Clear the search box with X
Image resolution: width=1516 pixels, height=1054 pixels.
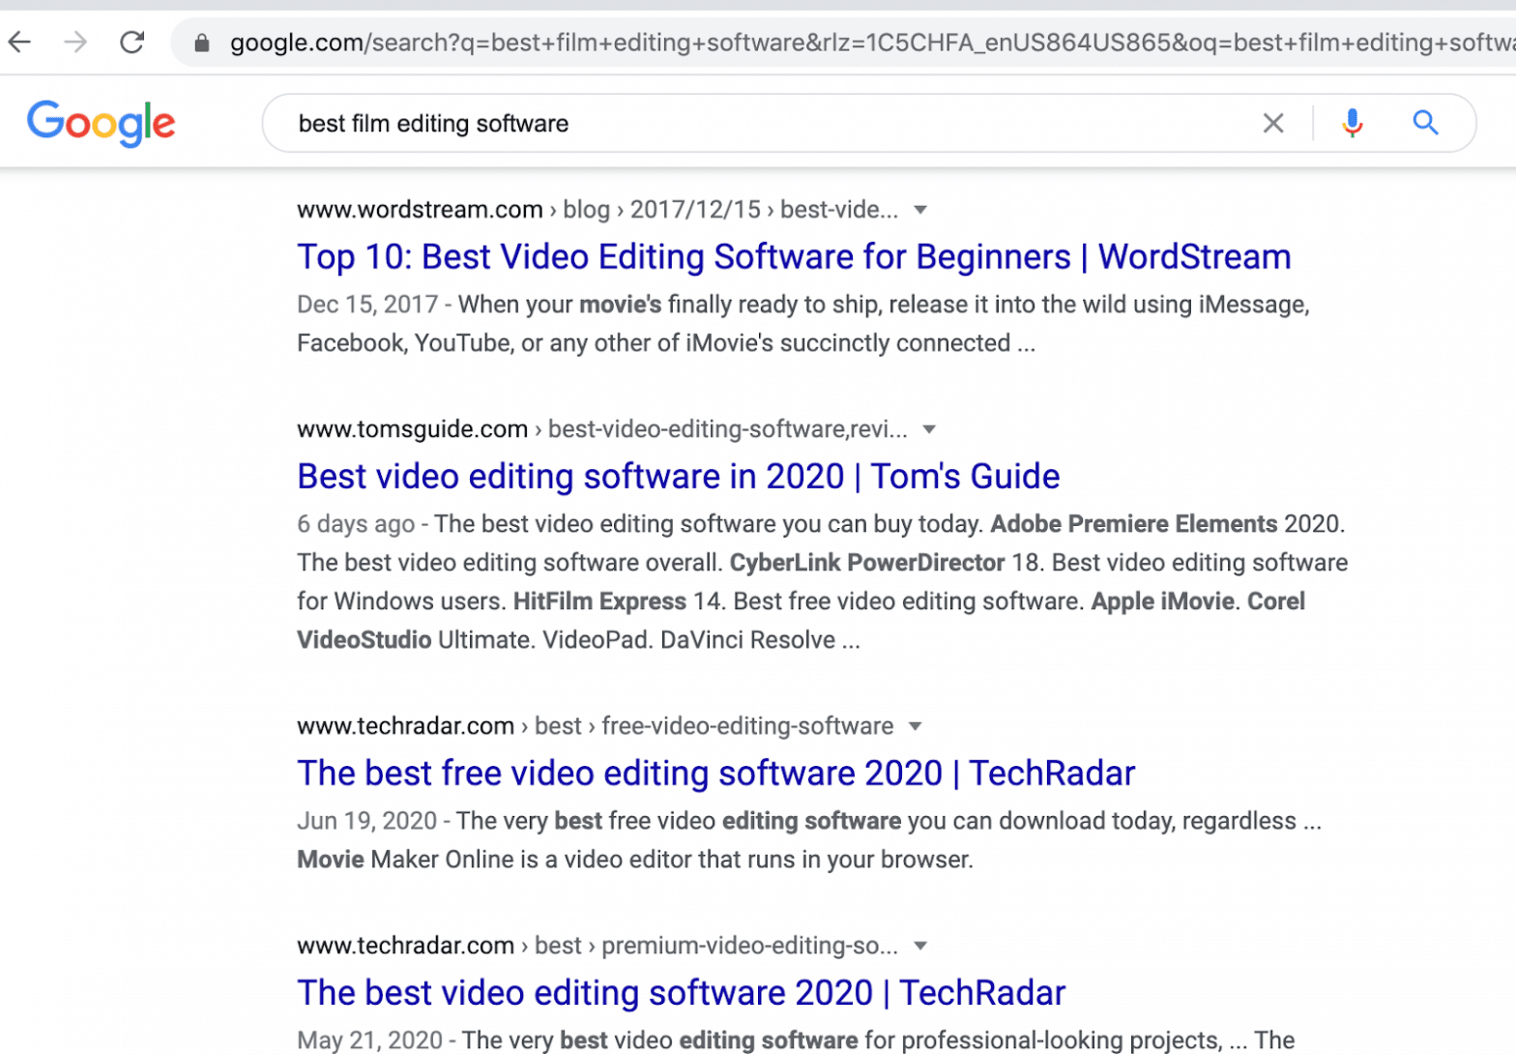click(x=1272, y=123)
